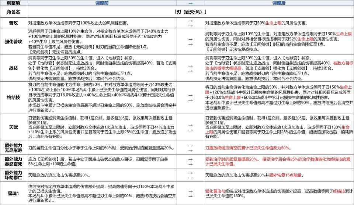Click the arrows in the 战技 row
The height and width of the screenshot is (205, 354).
[190, 68]
